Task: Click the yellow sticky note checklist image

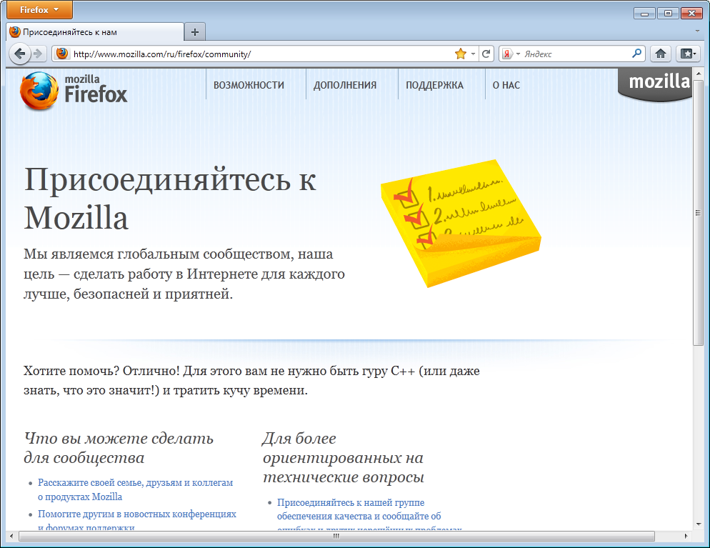Action: click(x=461, y=223)
